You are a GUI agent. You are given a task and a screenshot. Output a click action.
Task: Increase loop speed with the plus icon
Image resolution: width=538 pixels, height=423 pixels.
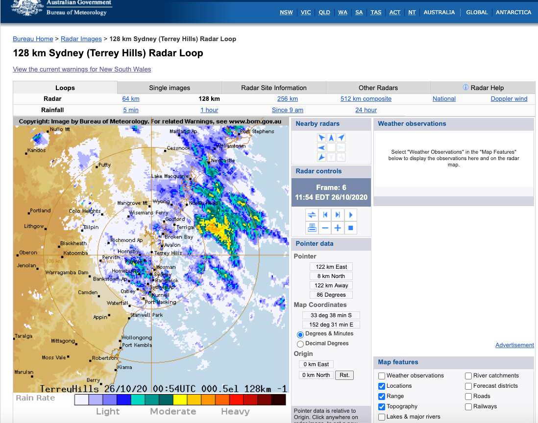[x=338, y=227]
